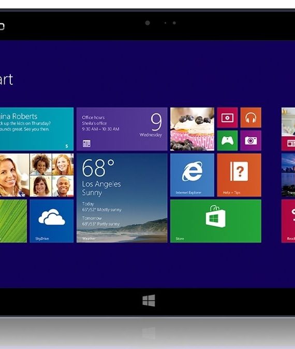Open the green Desktop tile
Viewport: 295px width, 349px height.
tap(13, 221)
